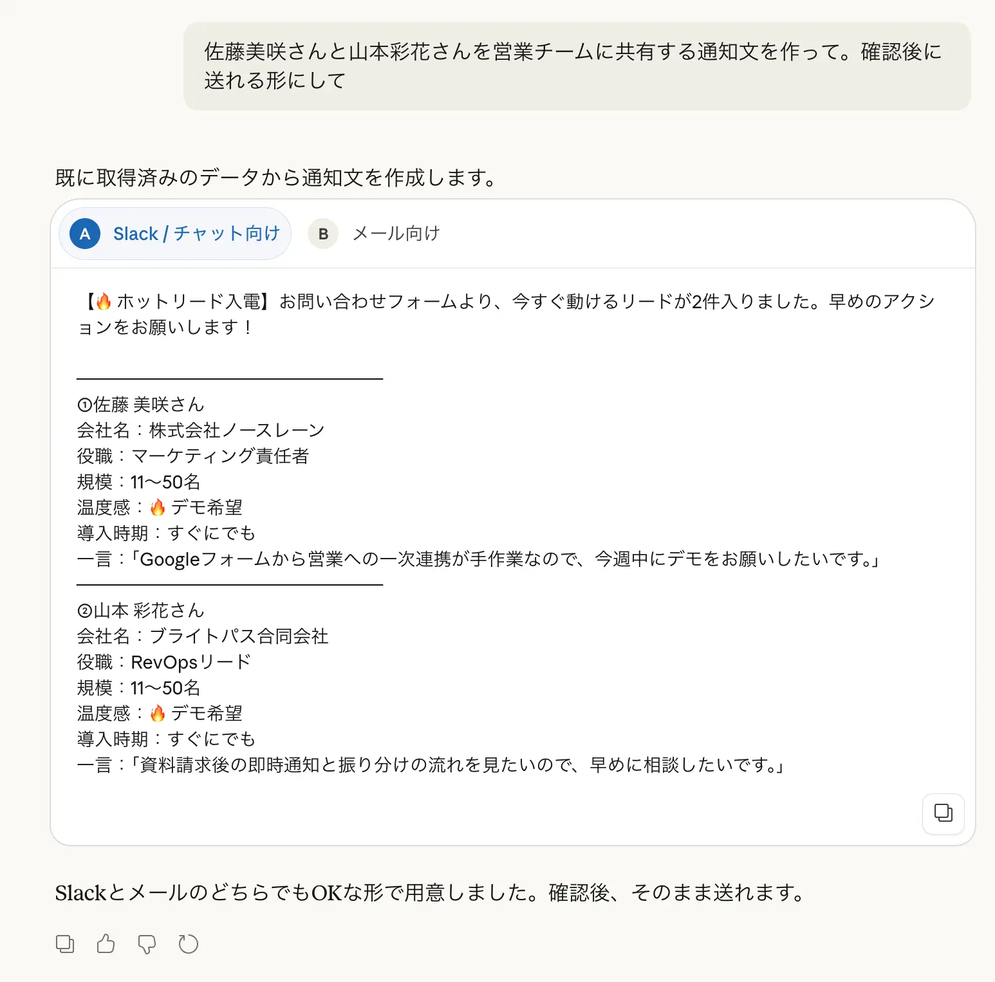This screenshot has width=995, height=982.
Task: Click the fire emoji in the notification header
Action: point(103,300)
